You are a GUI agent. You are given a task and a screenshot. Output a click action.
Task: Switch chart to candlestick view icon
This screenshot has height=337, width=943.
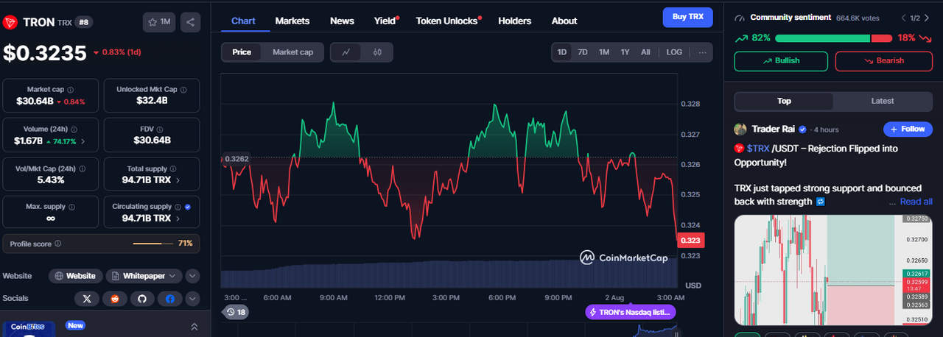[x=377, y=52]
